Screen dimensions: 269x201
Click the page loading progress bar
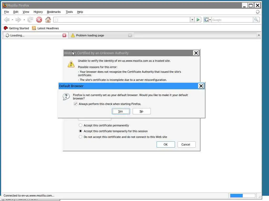coord(242,196)
